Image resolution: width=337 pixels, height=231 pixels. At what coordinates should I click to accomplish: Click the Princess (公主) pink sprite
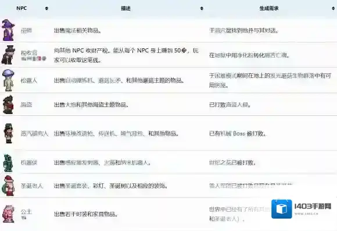pyautogui.click(x=9, y=214)
